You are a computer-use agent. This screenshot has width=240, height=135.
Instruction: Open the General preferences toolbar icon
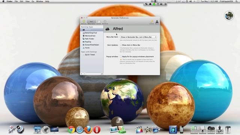coord(98,22)
